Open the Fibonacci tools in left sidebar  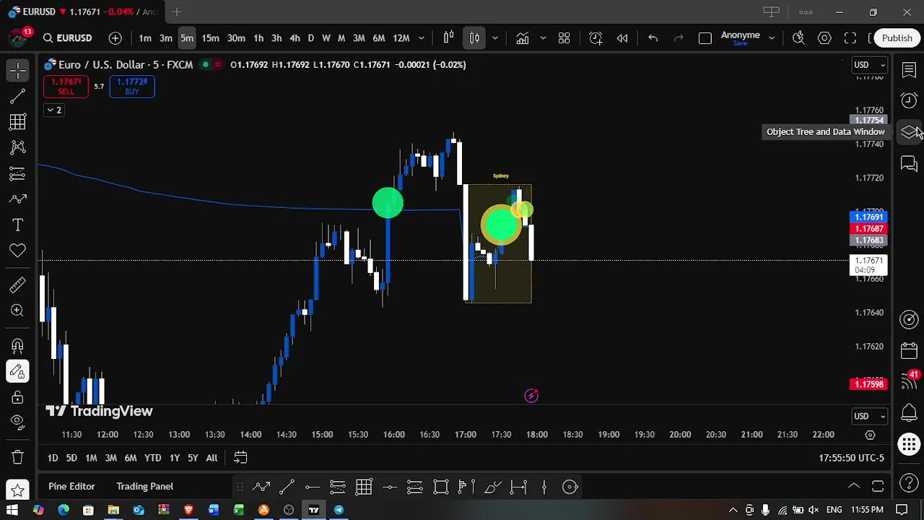[18, 122]
